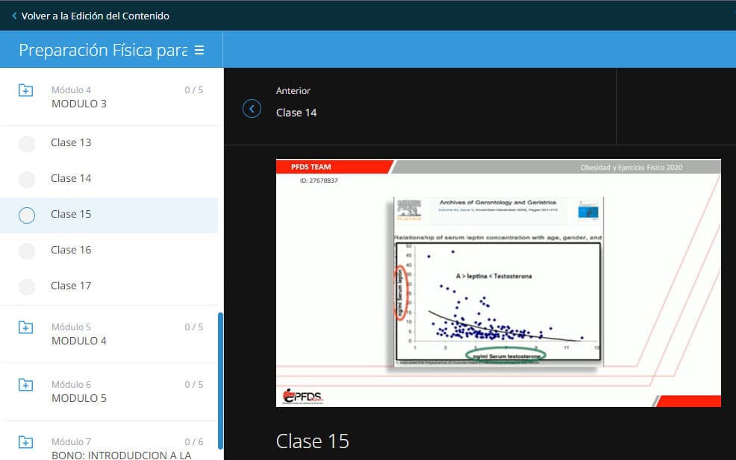Click Volver a la Edición del Contenido link
Screen dimensions: 736x460
coord(95,16)
